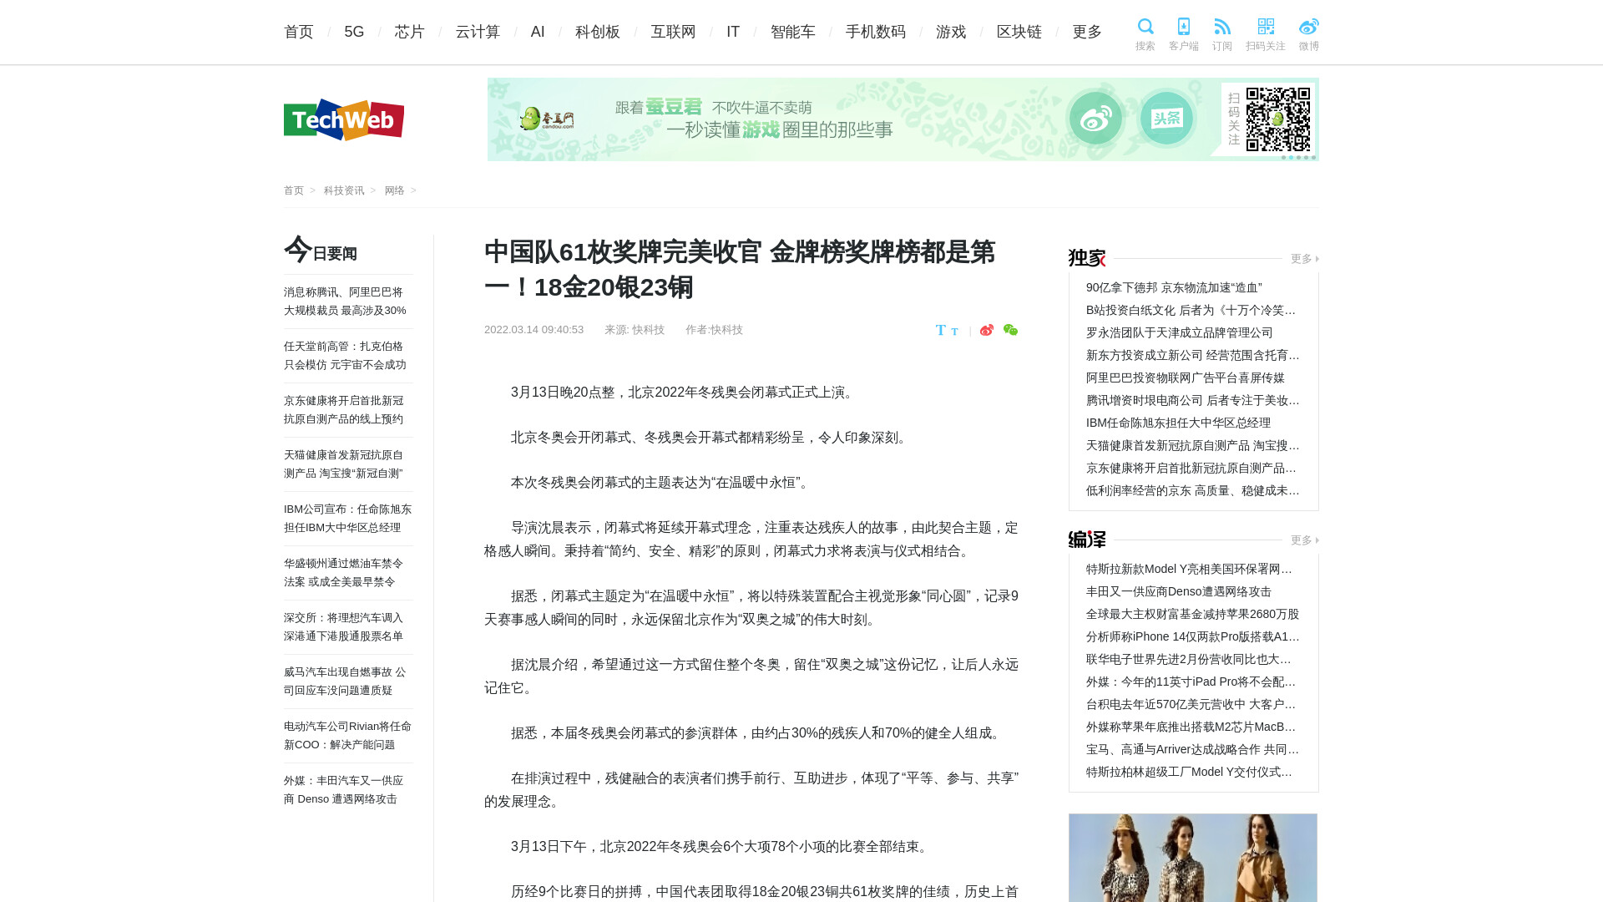Viewport: 1603px width, 902px height.
Task: Share article via WeChat icon
Action: [1010, 330]
